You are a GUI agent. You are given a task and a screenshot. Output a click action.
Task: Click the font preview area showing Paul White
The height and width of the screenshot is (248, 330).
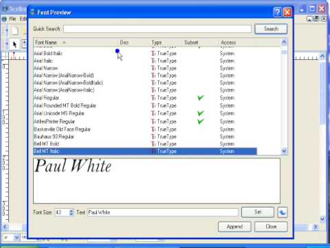[157, 180]
